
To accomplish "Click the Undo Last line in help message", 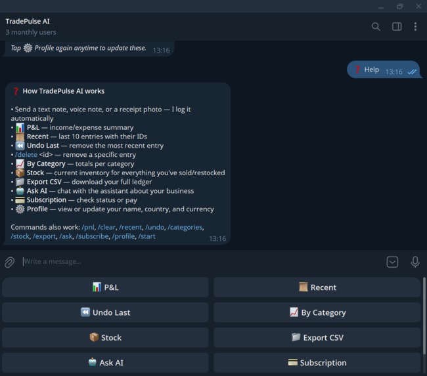I will [x=87, y=146].
